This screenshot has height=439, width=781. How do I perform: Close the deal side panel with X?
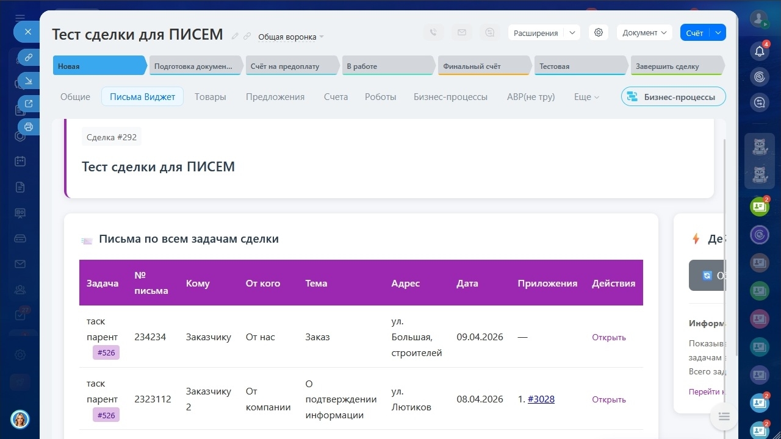click(27, 32)
